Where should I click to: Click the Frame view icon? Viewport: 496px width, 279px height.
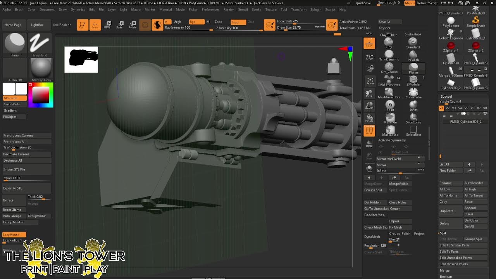tap(370, 81)
